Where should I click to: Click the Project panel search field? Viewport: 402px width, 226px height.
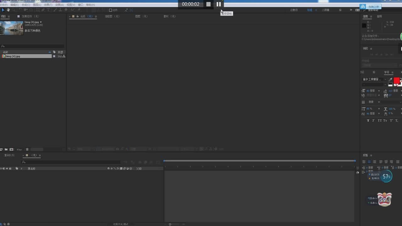coord(33,46)
